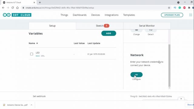This screenshot has width=194, height=109.
Task: Click the scrollbar down arrow in side panel
Action: click(x=169, y=88)
